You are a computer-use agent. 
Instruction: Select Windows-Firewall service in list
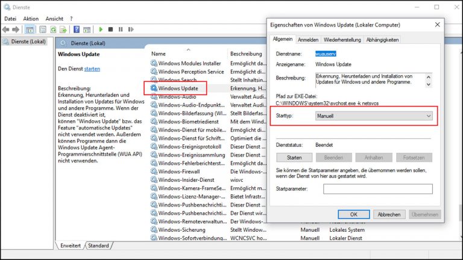tap(178, 172)
